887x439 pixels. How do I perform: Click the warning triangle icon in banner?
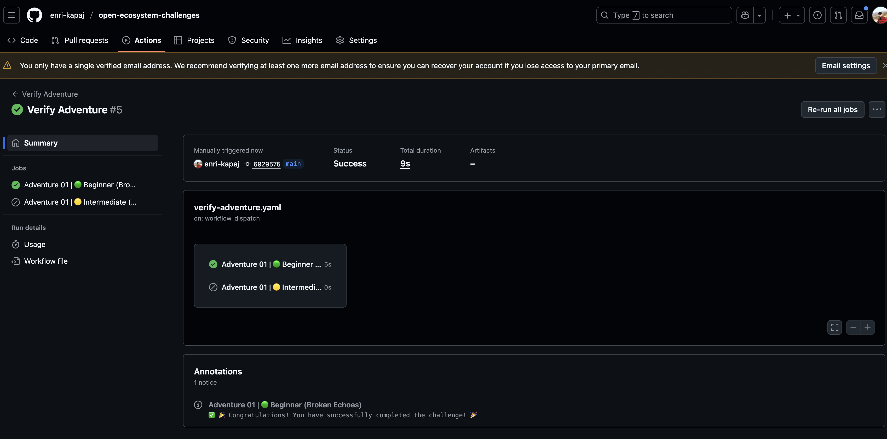[x=7, y=65]
